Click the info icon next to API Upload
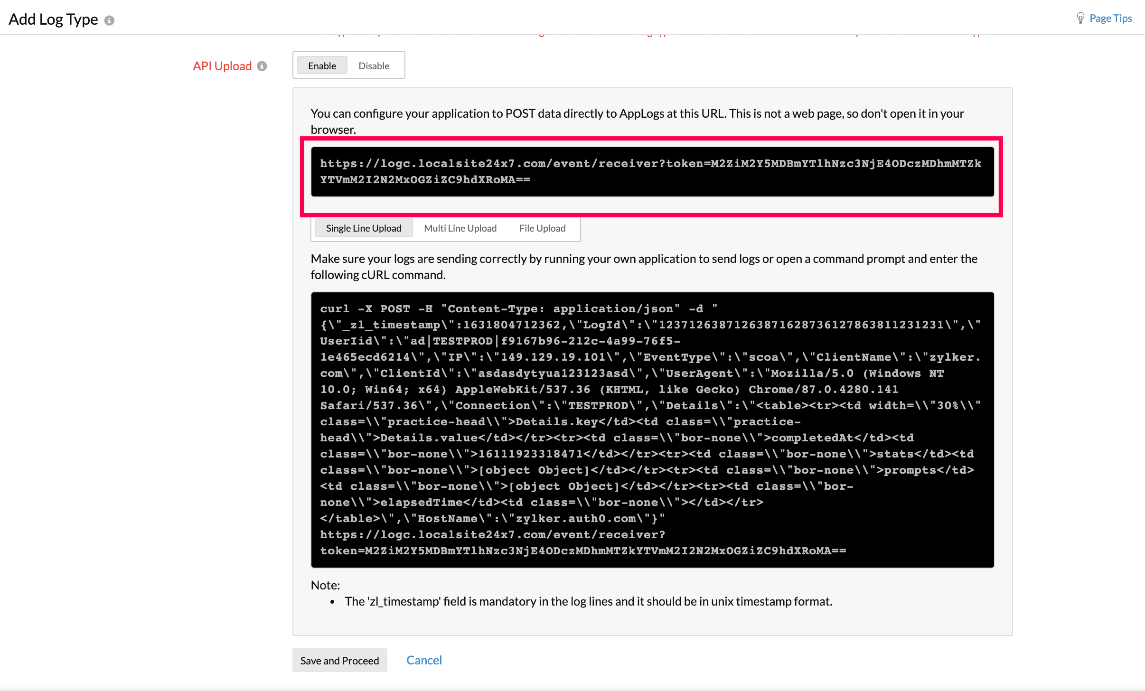The width and height of the screenshot is (1145, 691). 262,66
